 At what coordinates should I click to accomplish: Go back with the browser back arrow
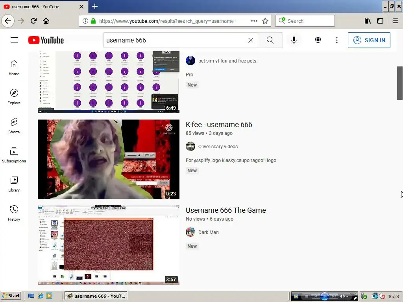click(8, 21)
